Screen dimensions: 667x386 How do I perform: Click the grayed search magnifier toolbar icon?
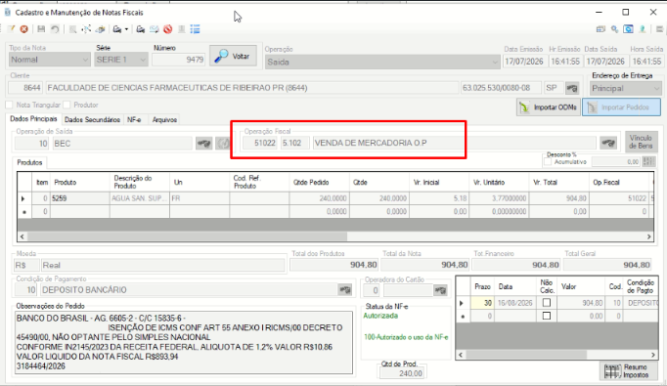pos(73,29)
